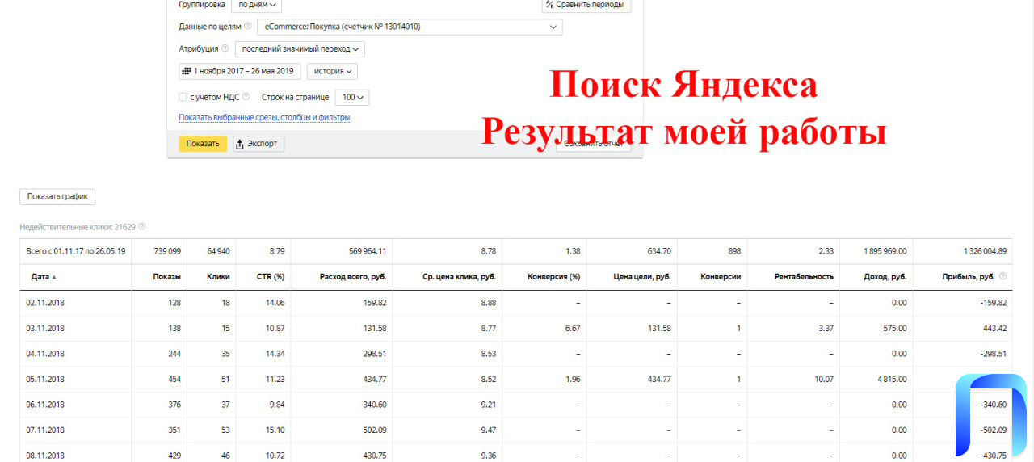Open последний значимый переход attribution dropdown
Image resolution: width=1034 pixels, height=462 pixels.
pyautogui.click(x=300, y=48)
